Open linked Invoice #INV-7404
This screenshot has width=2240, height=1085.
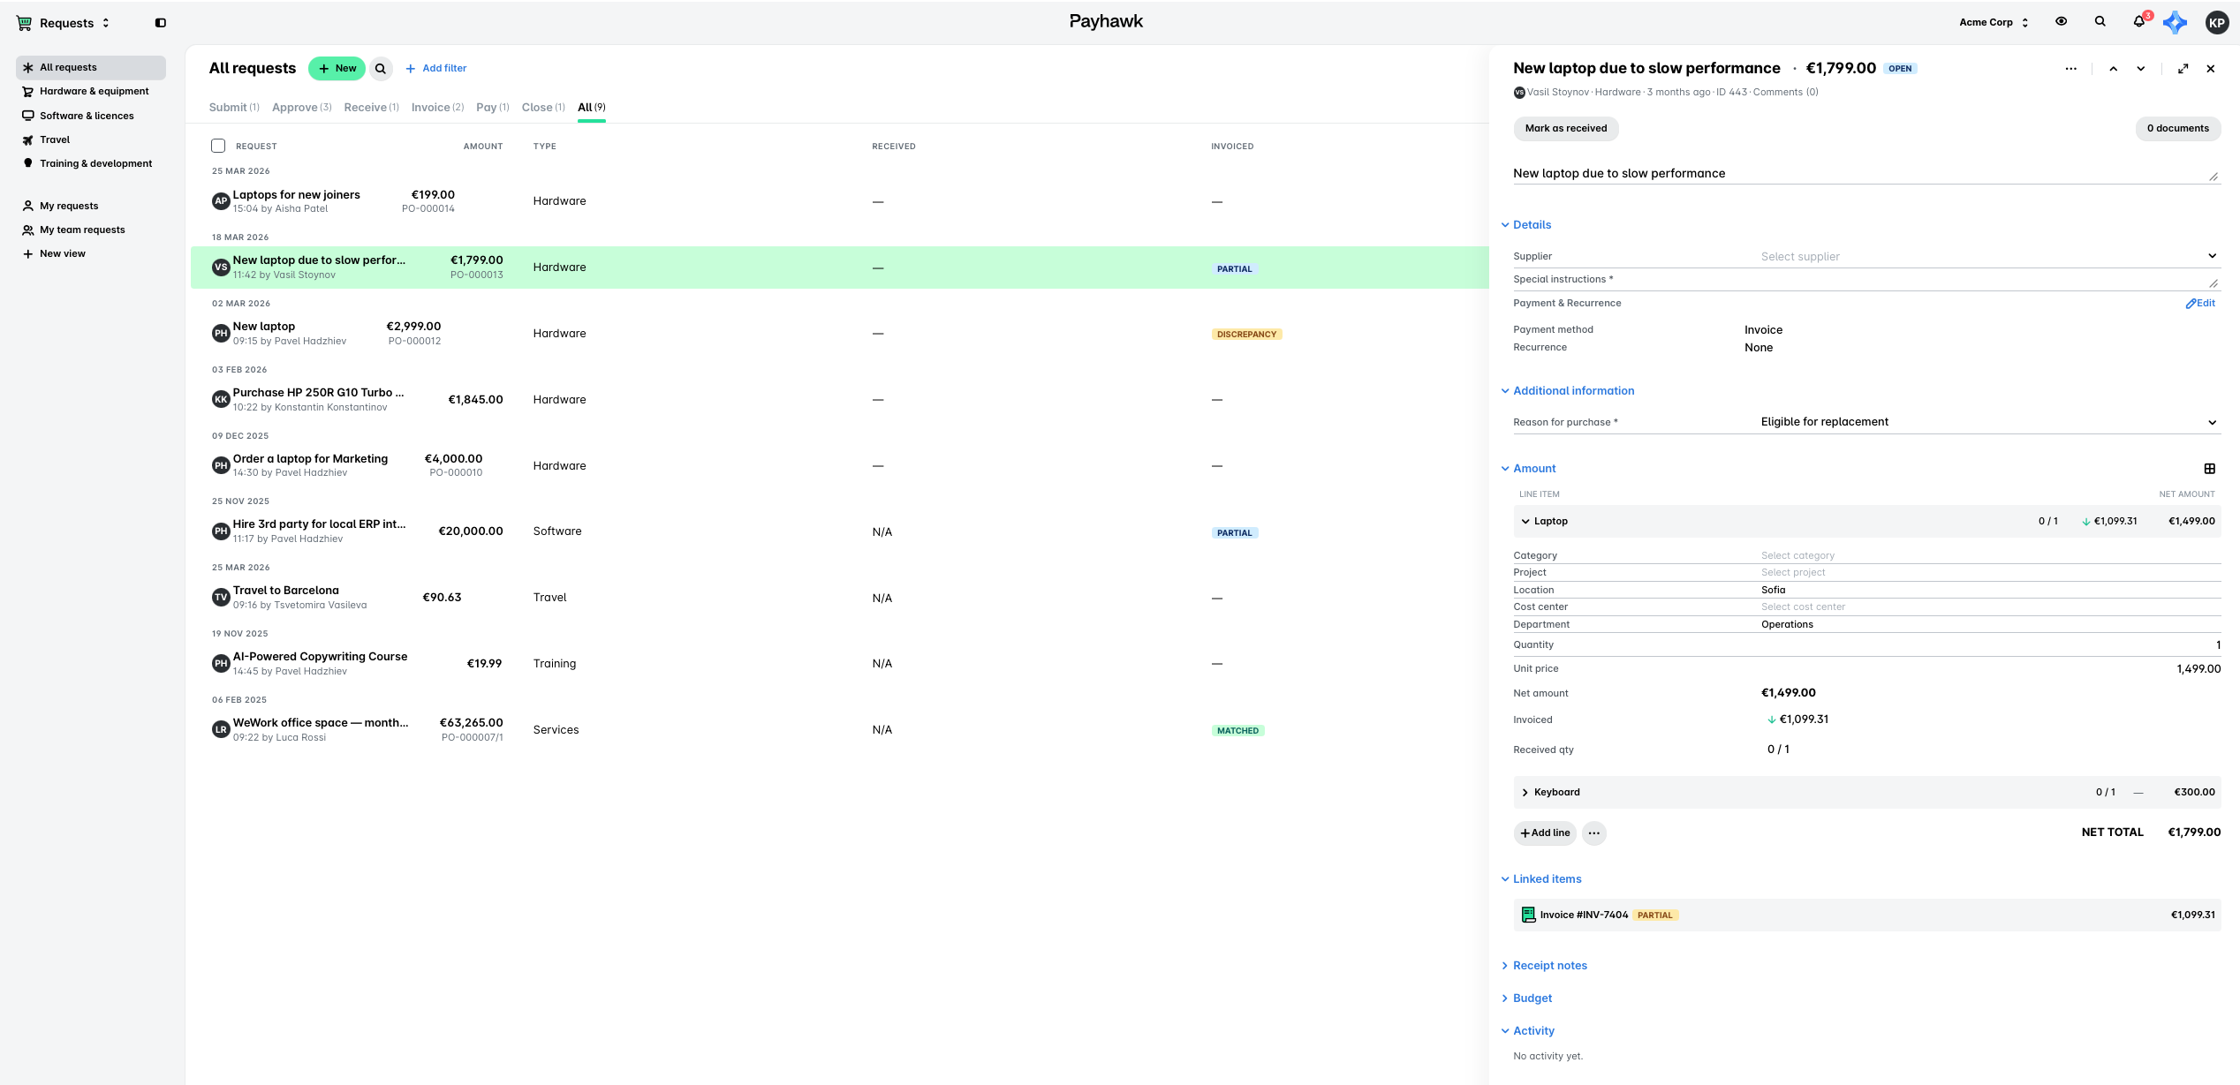click(1866, 915)
